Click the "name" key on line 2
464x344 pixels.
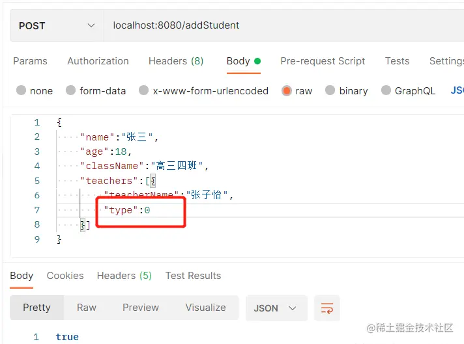(x=97, y=137)
